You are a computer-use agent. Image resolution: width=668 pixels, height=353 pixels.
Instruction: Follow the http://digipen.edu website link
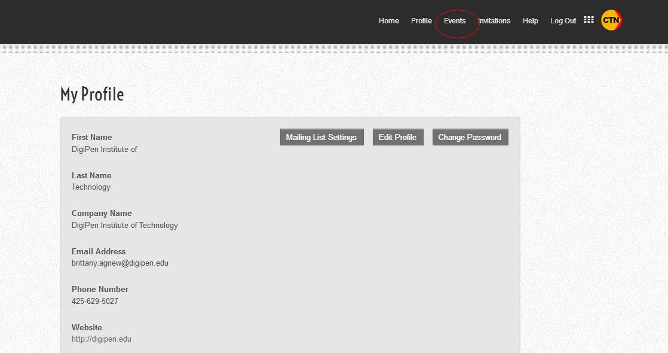pos(102,339)
